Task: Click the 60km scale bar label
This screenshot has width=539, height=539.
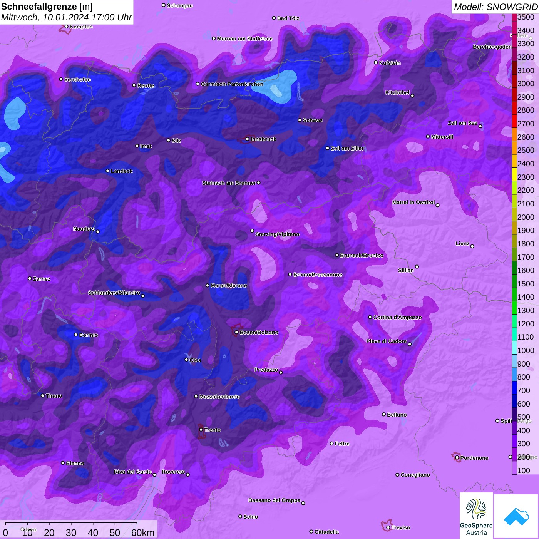Action: point(143,533)
